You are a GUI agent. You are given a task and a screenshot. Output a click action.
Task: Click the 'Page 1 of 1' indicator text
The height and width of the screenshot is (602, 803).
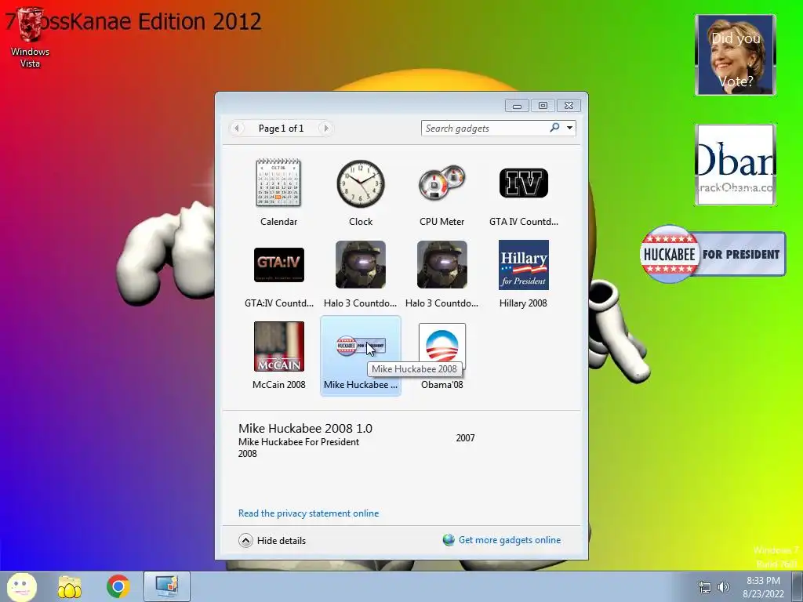click(282, 129)
